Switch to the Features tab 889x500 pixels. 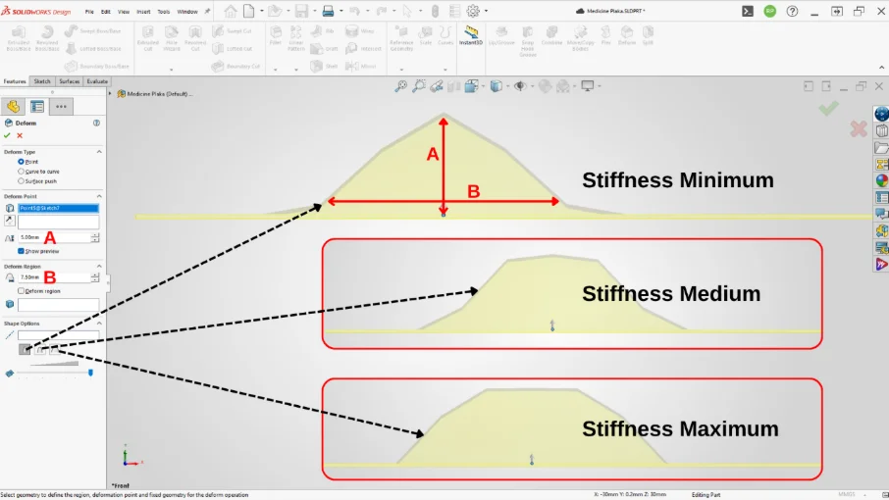point(15,81)
